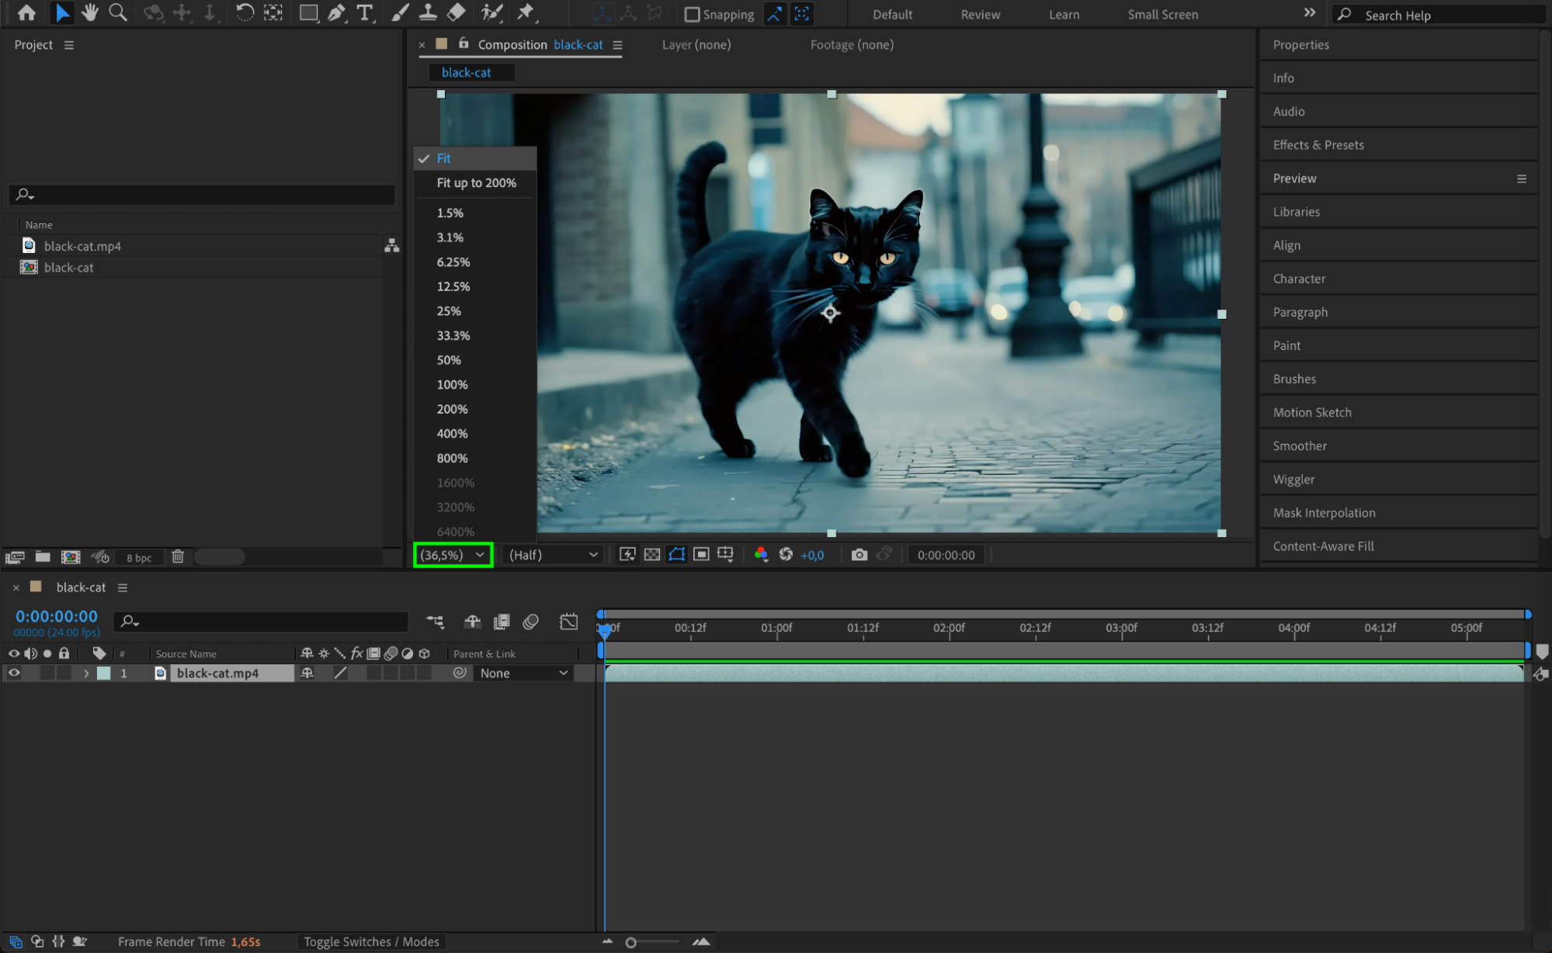
Task: Click Toggle Switches / Modes button
Action: [x=371, y=941]
